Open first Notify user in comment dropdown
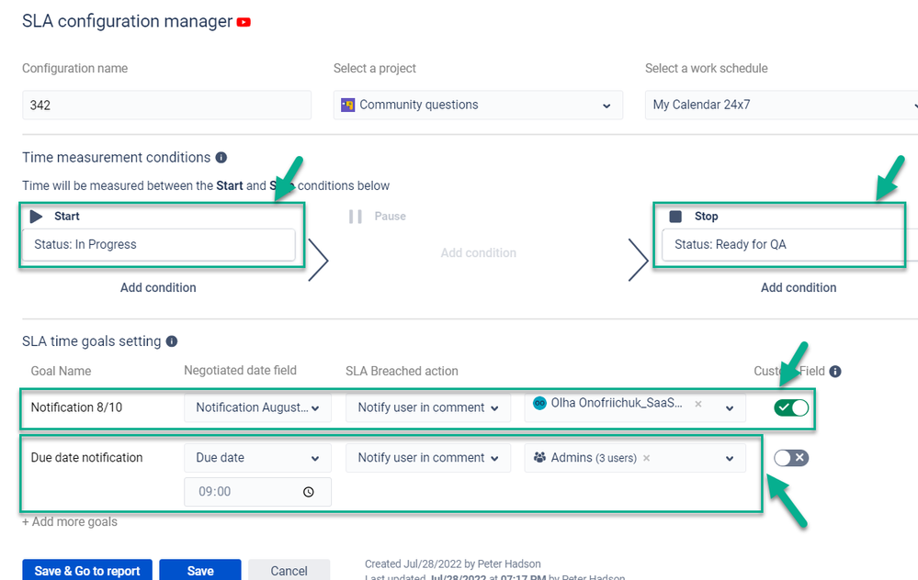This screenshot has width=918, height=580. pos(428,407)
